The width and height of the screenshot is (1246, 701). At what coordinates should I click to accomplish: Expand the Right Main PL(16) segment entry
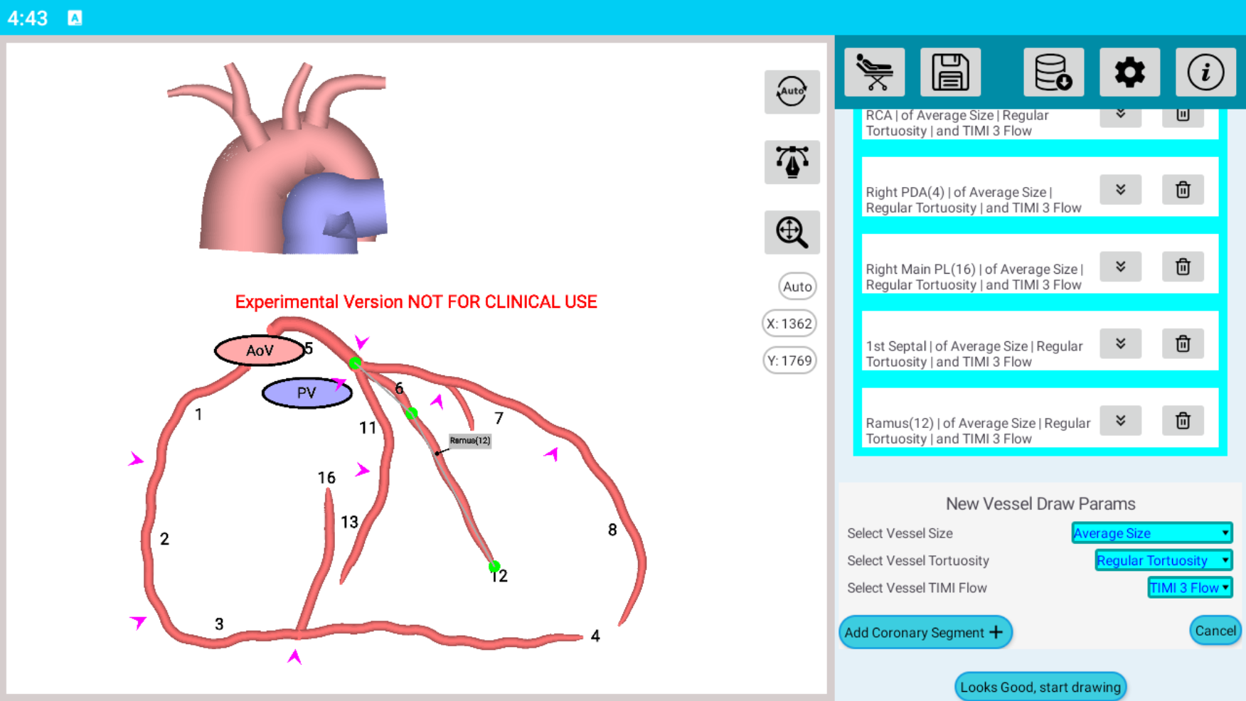point(1120,267)
